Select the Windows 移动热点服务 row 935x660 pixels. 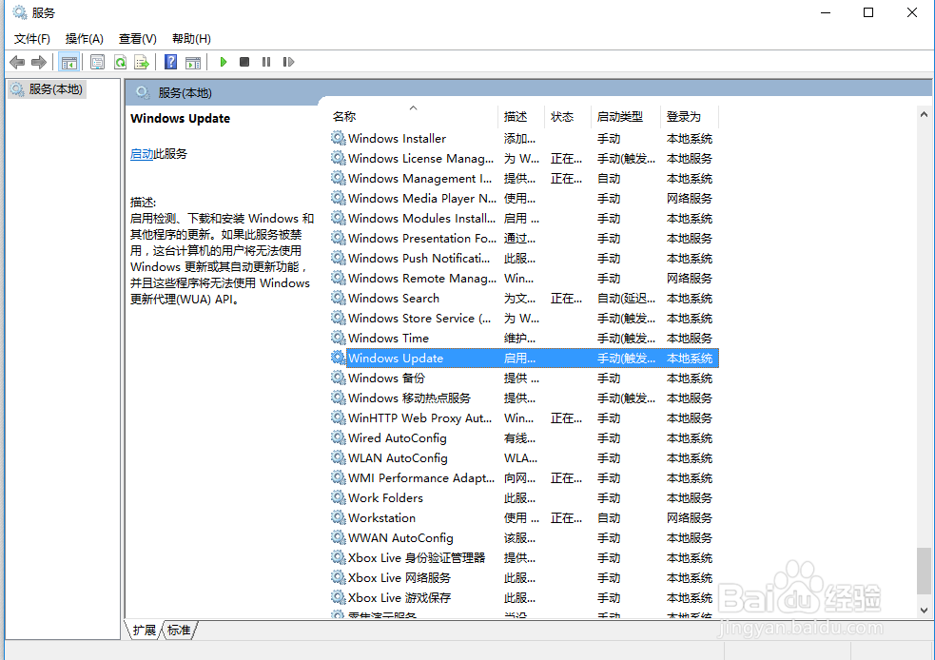click(x=524, y=398)
